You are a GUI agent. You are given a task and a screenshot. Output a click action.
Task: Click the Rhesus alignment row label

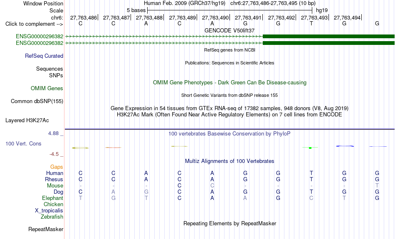(x=54, y=179)
